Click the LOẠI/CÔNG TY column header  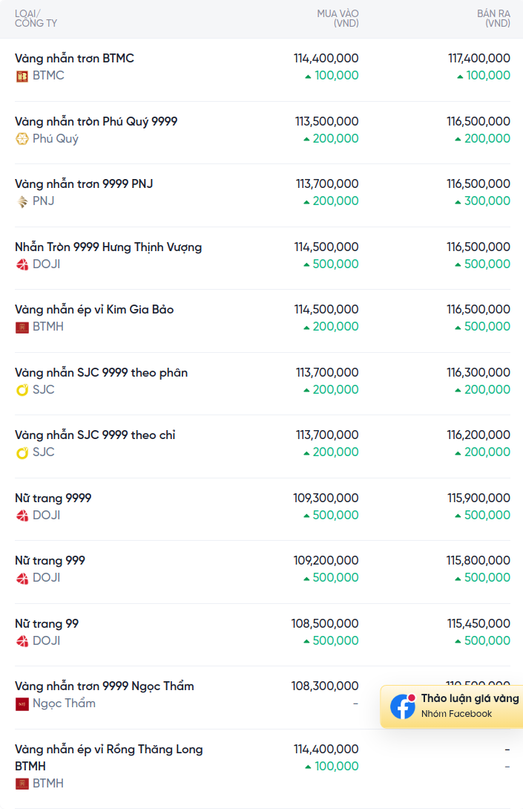36,18
